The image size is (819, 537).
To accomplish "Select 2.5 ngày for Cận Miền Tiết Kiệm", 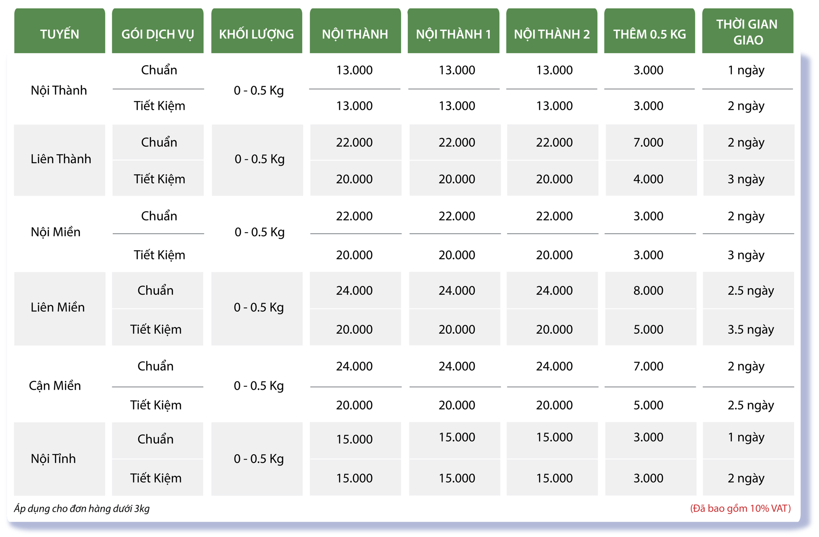I will click(751, 406).
